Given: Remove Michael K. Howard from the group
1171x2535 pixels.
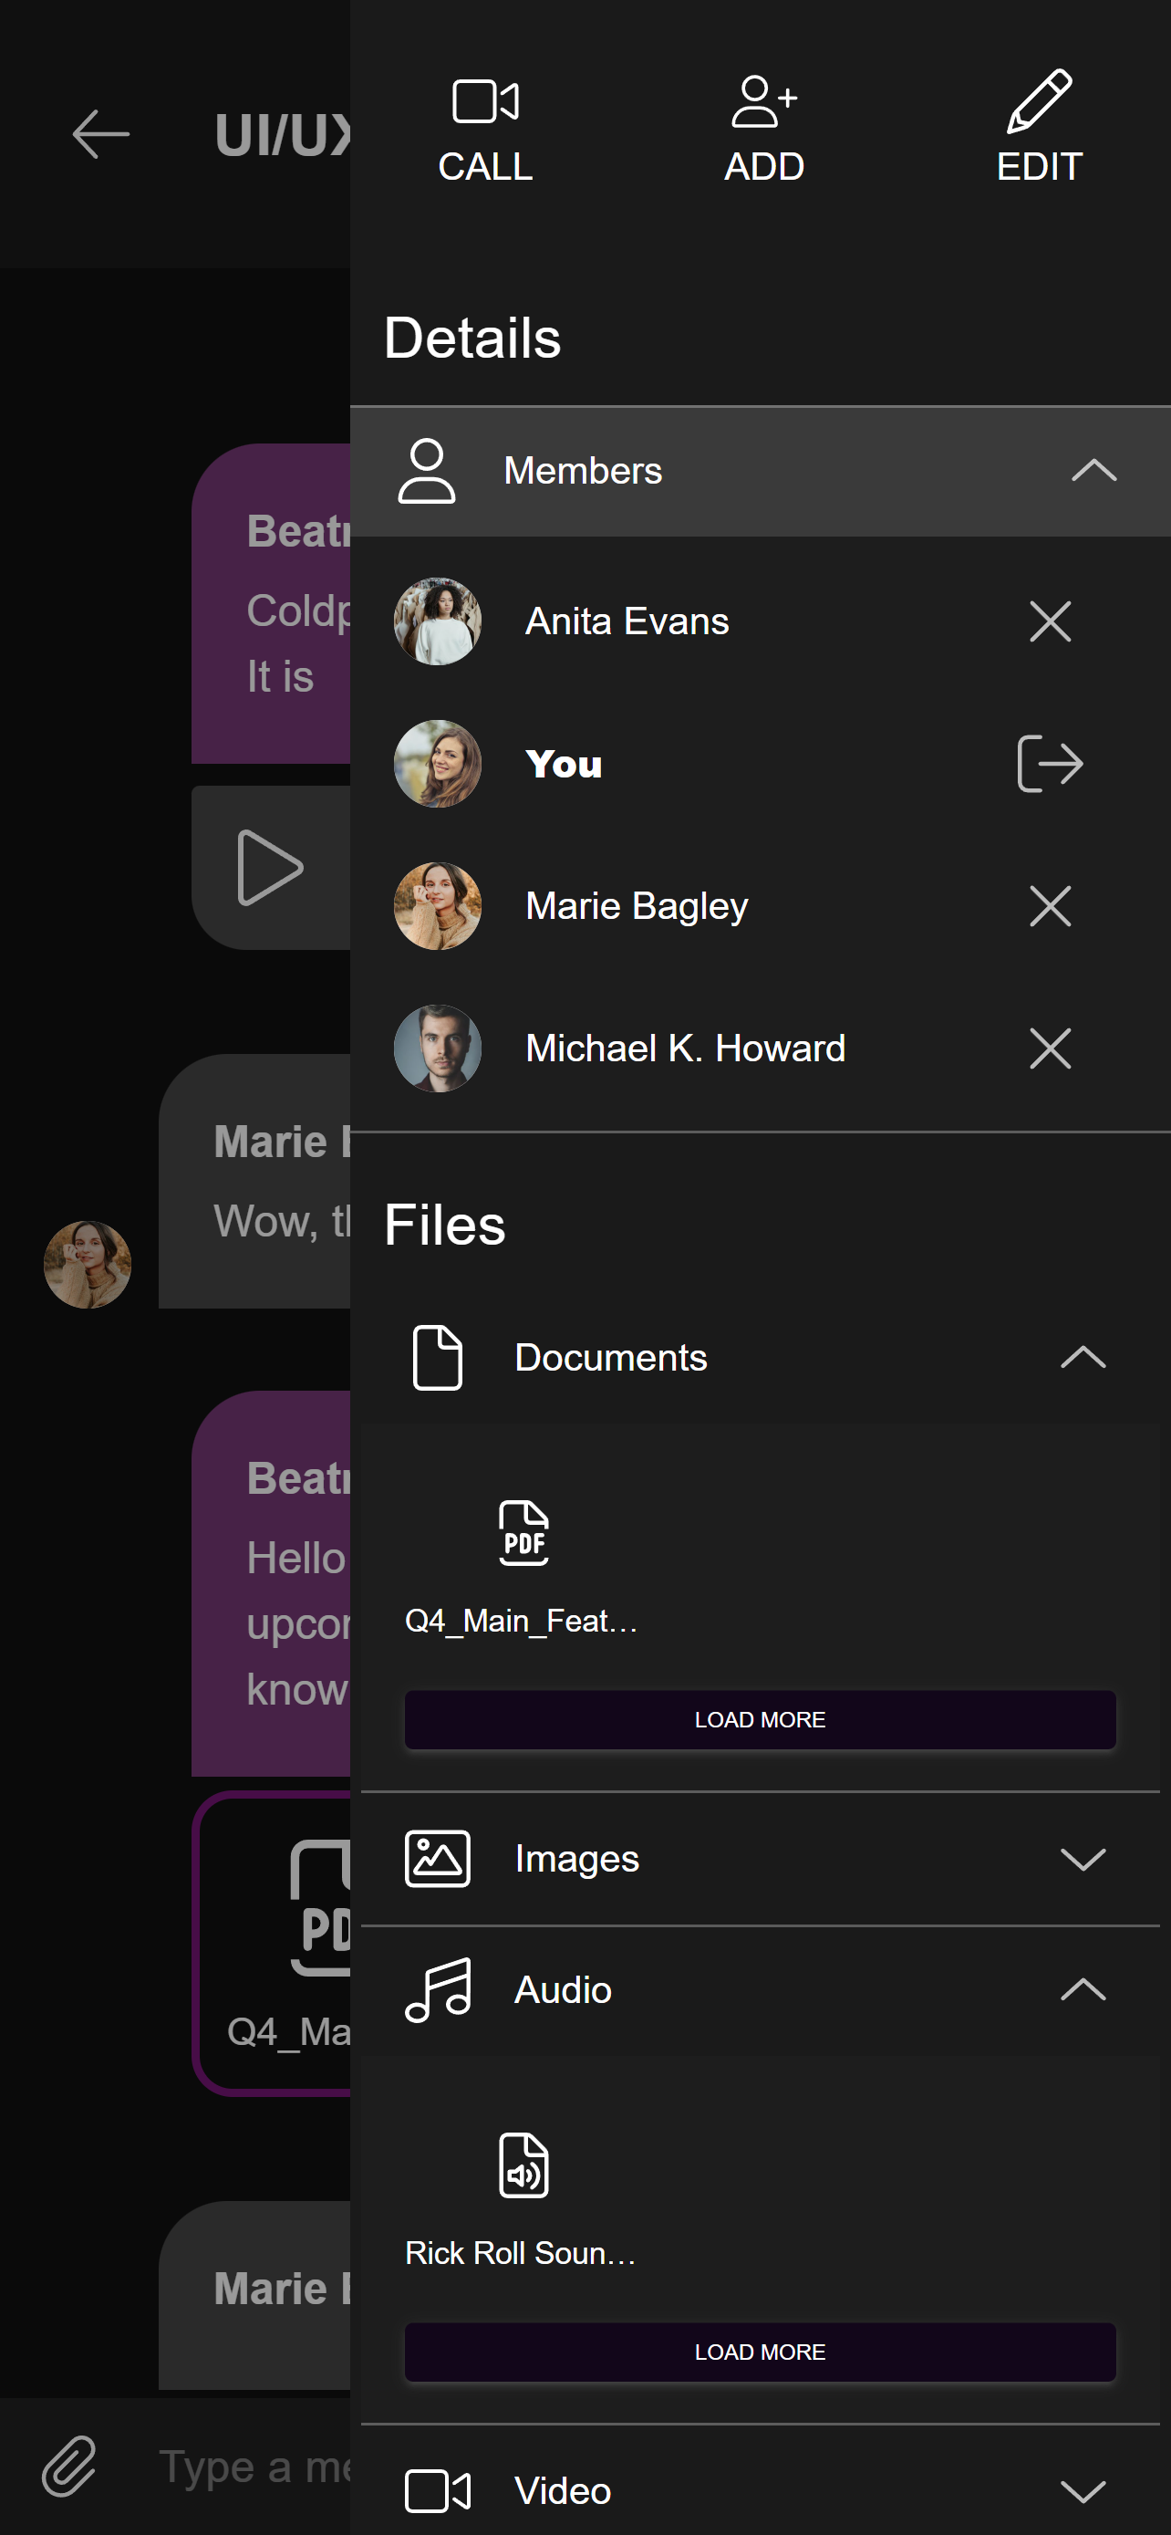Looking at the screenshot, I should [1050, 1049].
